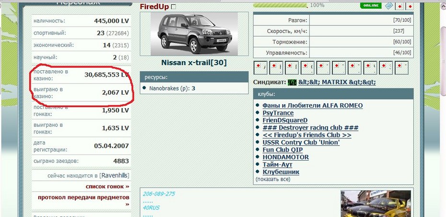Click the 'Синдикат:' label
The image size is (446, 217).
coord(270,82)
